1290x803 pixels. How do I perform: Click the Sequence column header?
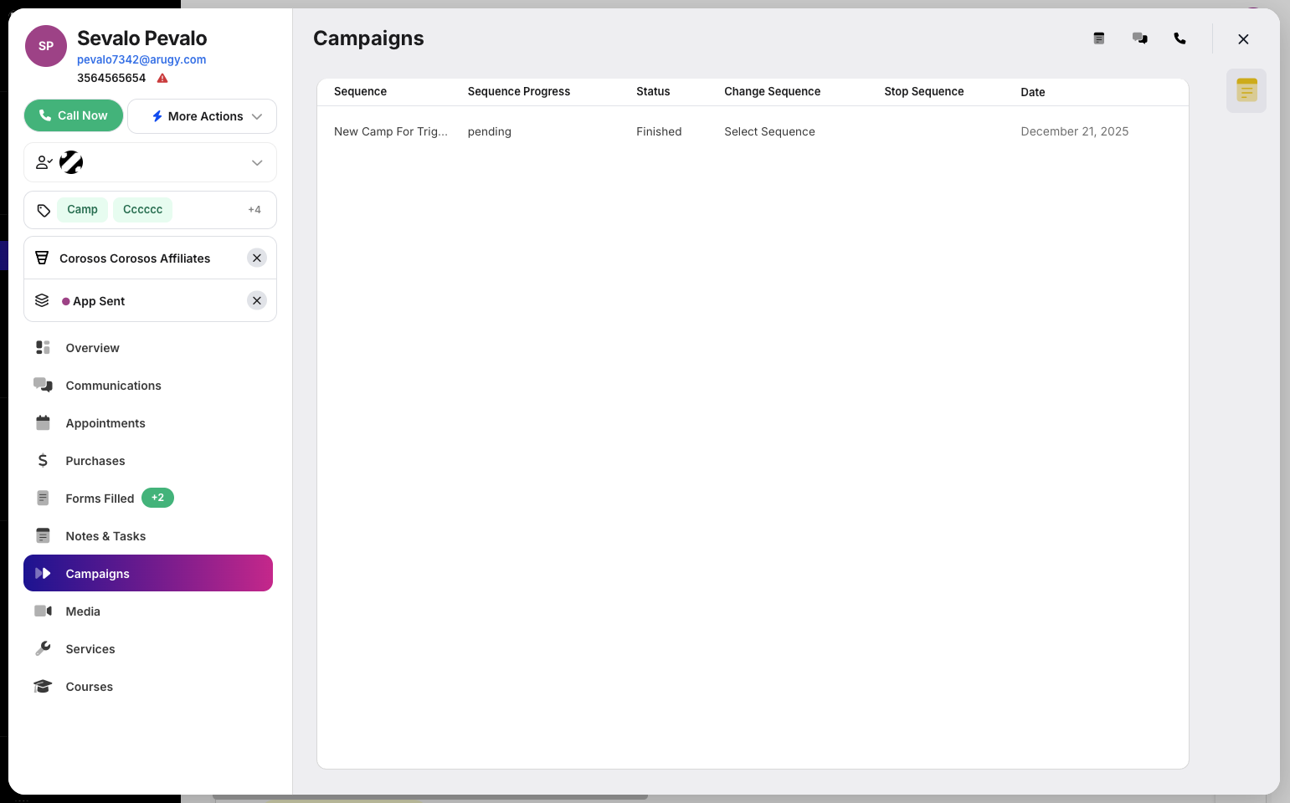360,91
